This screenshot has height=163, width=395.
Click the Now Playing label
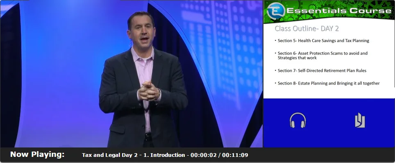(x=37, y=154)
